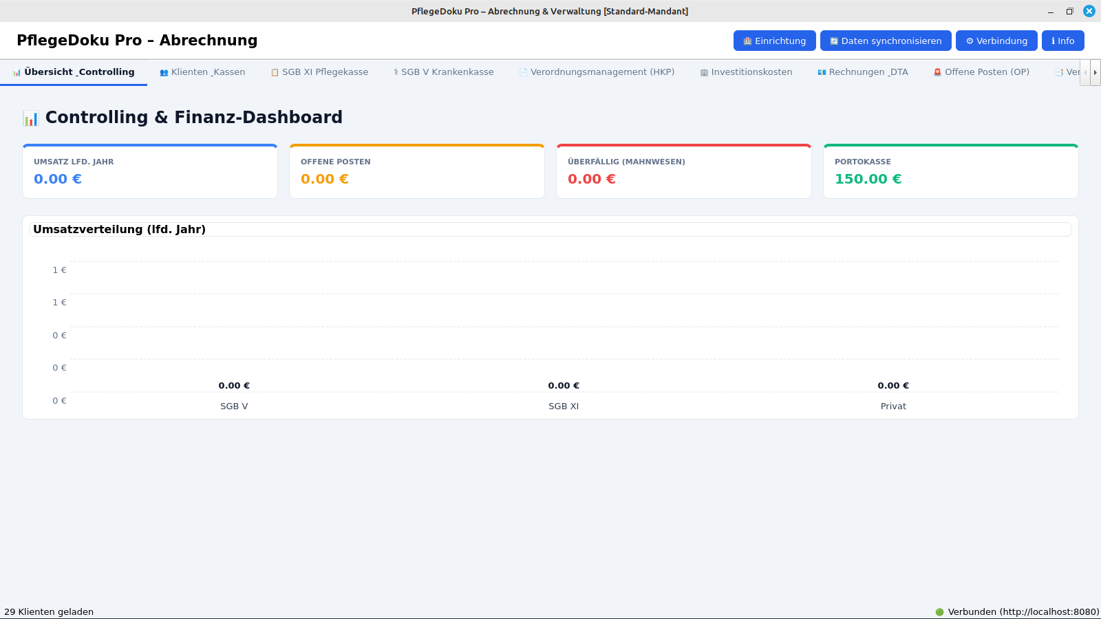This screenshot has height=619, width=1101.
Task: Open the SGB XI Pflegekasse tab
Action: 319,72
